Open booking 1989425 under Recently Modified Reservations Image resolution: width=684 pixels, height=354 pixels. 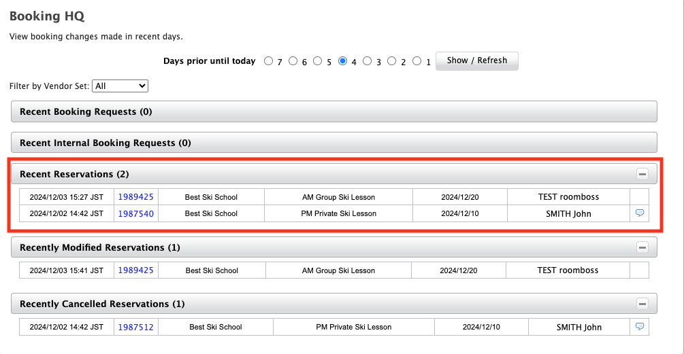click(135, 270)
